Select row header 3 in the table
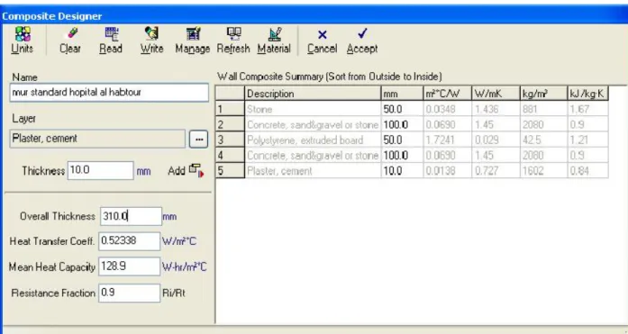This screenshot has width=628, height=334. [x=230, y=140]
